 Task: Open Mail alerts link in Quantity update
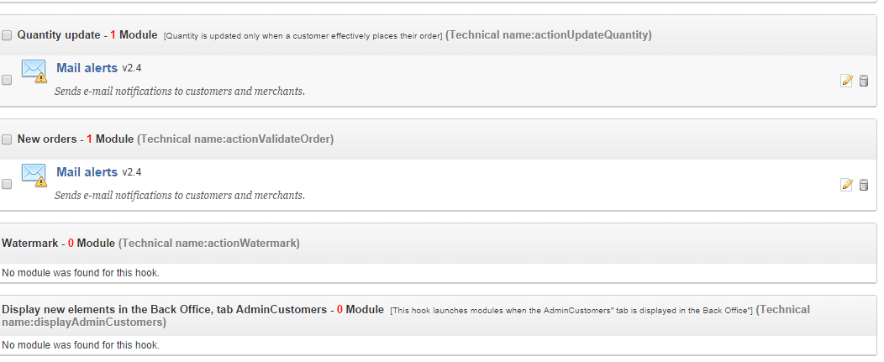[x=87, y=68]
